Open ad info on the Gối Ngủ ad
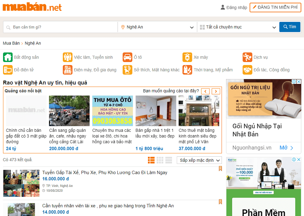304x216 pixels. point(294,82)
